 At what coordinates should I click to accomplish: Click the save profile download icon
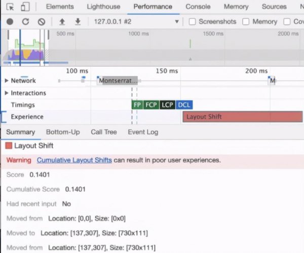tap(78, 22)
